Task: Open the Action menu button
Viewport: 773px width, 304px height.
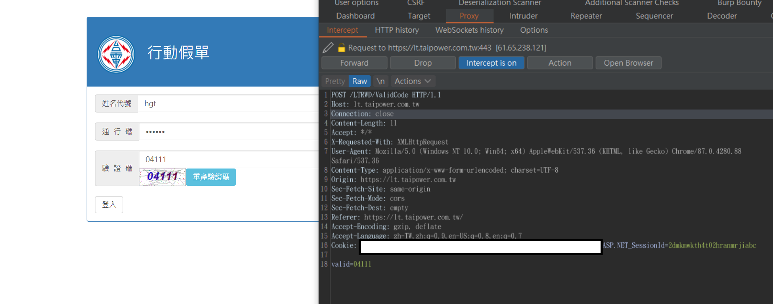Action: coord(560,63)
